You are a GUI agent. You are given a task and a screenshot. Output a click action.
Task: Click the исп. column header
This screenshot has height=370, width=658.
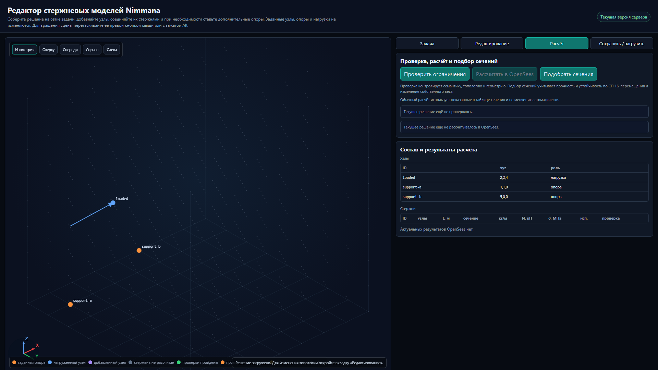point(584,218)
